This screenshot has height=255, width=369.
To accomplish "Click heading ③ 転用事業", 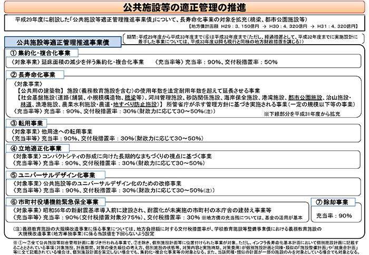I will point(26,123).
